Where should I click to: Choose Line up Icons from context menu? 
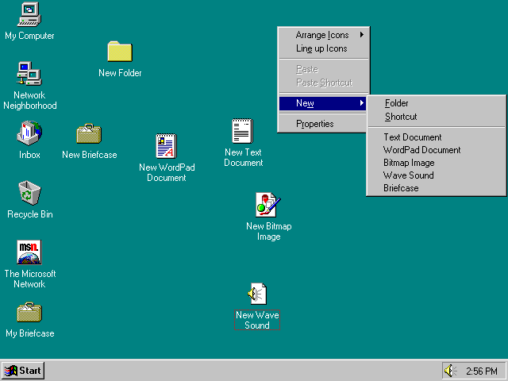[324, 48]
